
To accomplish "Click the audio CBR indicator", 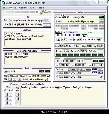I will point(41,71).
